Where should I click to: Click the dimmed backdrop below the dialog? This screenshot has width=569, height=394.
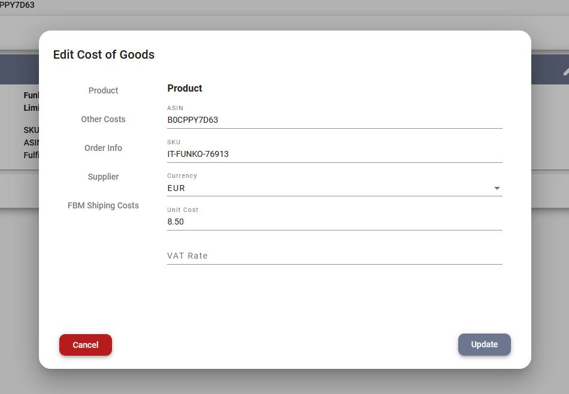tap(284, 383)
